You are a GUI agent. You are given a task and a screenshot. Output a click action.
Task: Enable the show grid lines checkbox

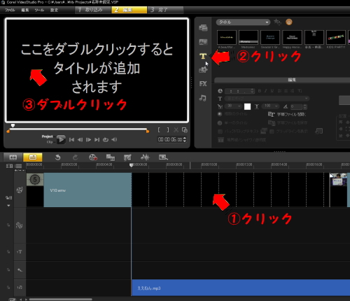pyautogui.click(x=272, y=132)
